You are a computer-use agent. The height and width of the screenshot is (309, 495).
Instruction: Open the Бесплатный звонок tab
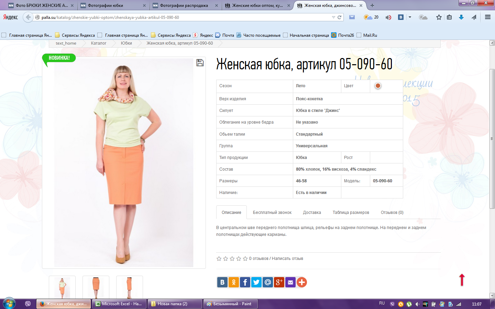[x=272, y=213]
